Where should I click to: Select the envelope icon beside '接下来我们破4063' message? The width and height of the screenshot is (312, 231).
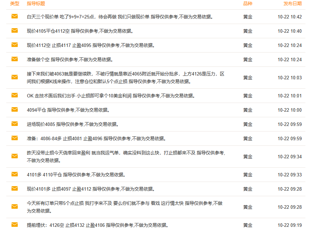tap(15, 77)
